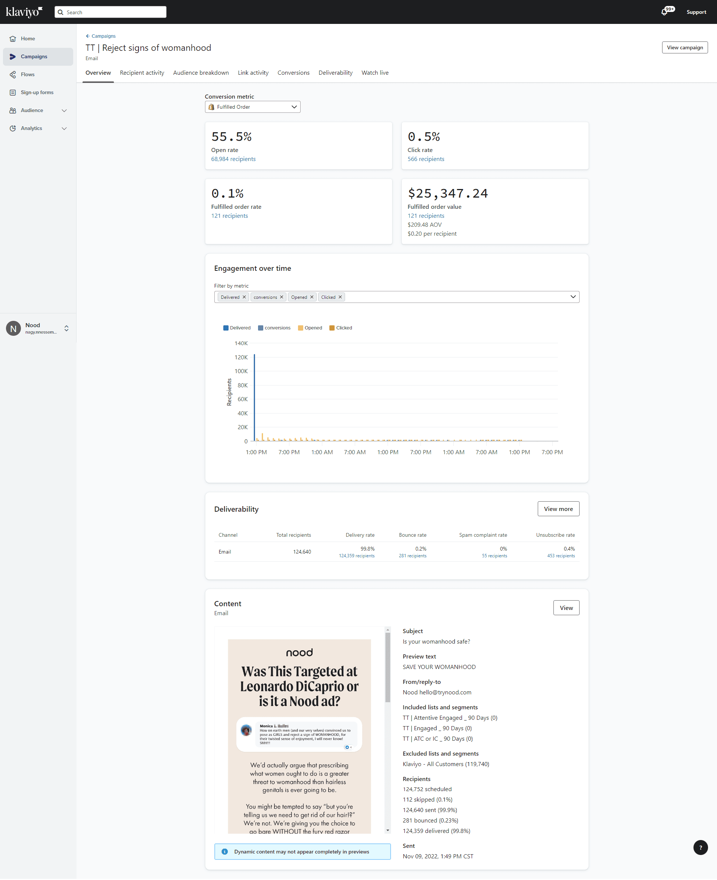The width and height of the screenshot is (717, 880).
Task: Open the Conversion metric Fulfilled Order dropdown
Action: tap(253, 107)
